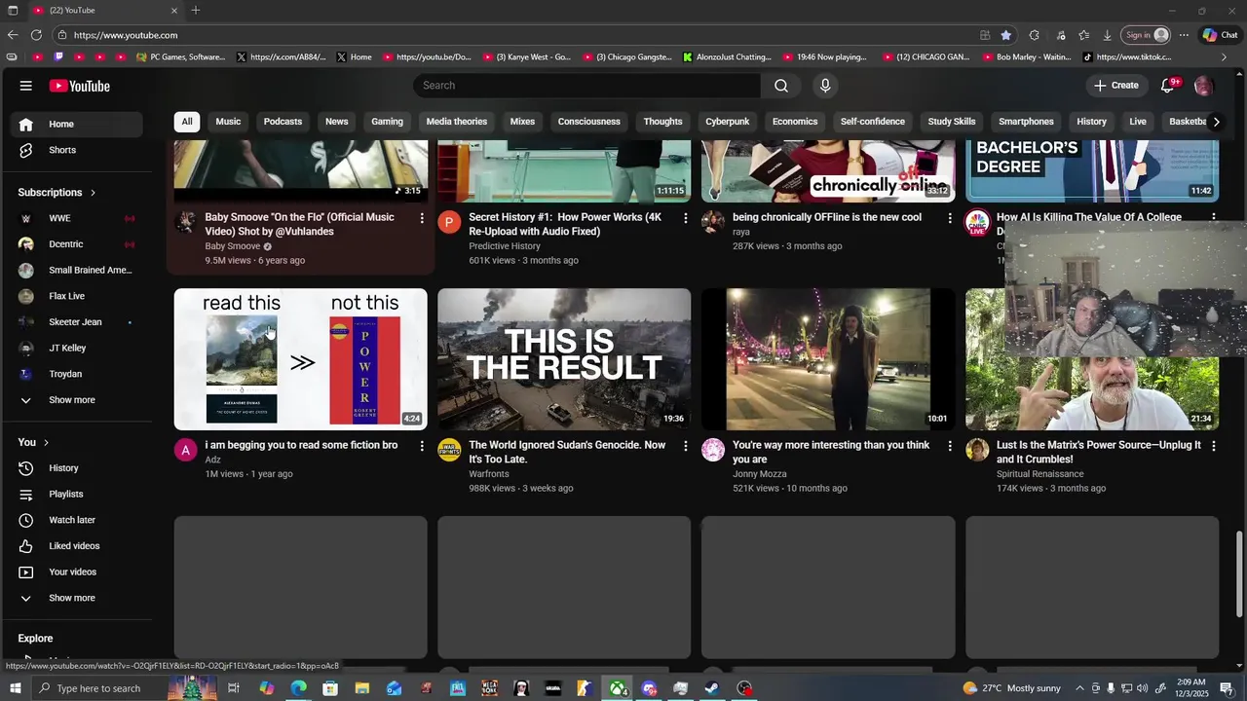Open Your videos
Screen dimensions: 1247x701
(76, 572)
